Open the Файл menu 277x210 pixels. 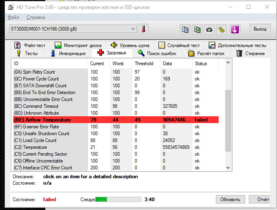pos(13,17)
